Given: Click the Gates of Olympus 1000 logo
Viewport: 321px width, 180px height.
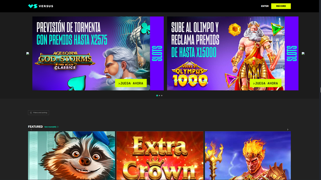Looking at the screenshot, I should point(190,74).
